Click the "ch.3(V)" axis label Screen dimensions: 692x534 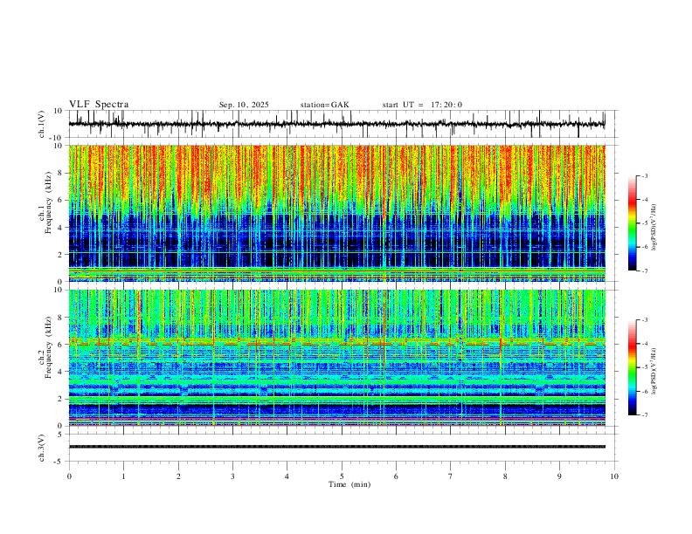point(42,448)
